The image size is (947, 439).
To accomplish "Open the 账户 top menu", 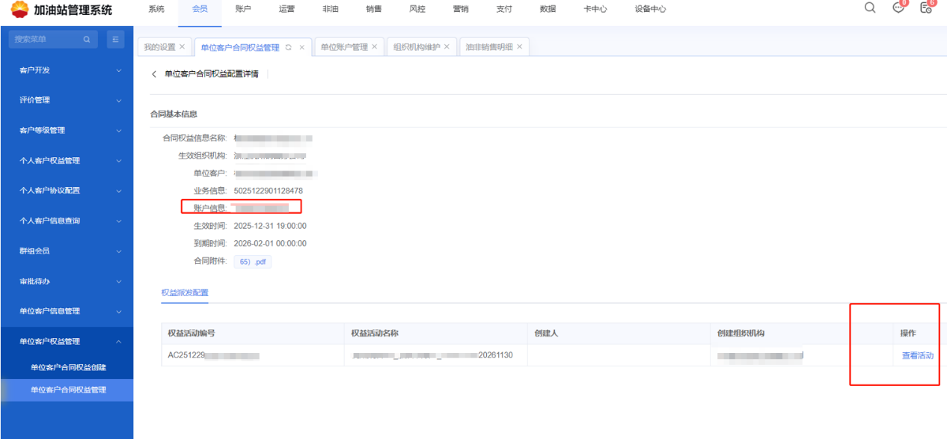I will point(242,9).
